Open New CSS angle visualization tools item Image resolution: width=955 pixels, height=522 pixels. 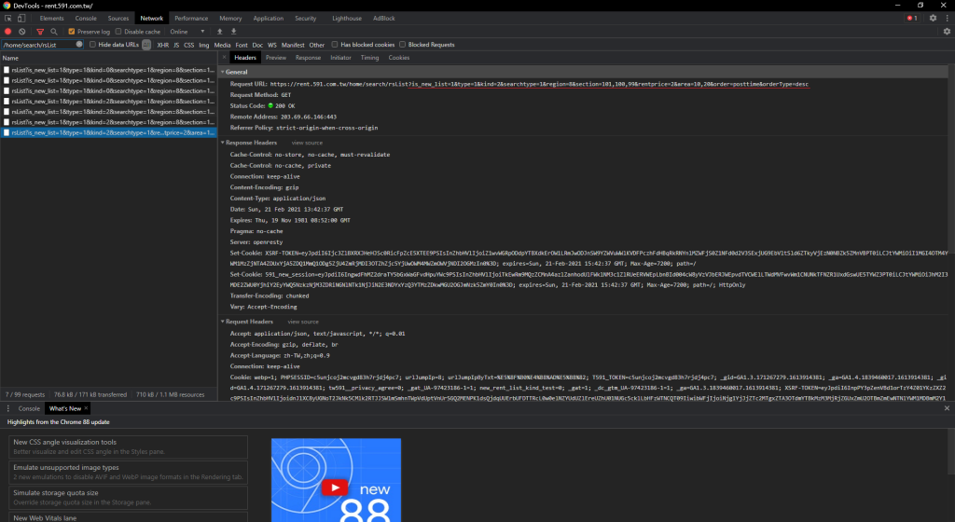tap(128, 446)
